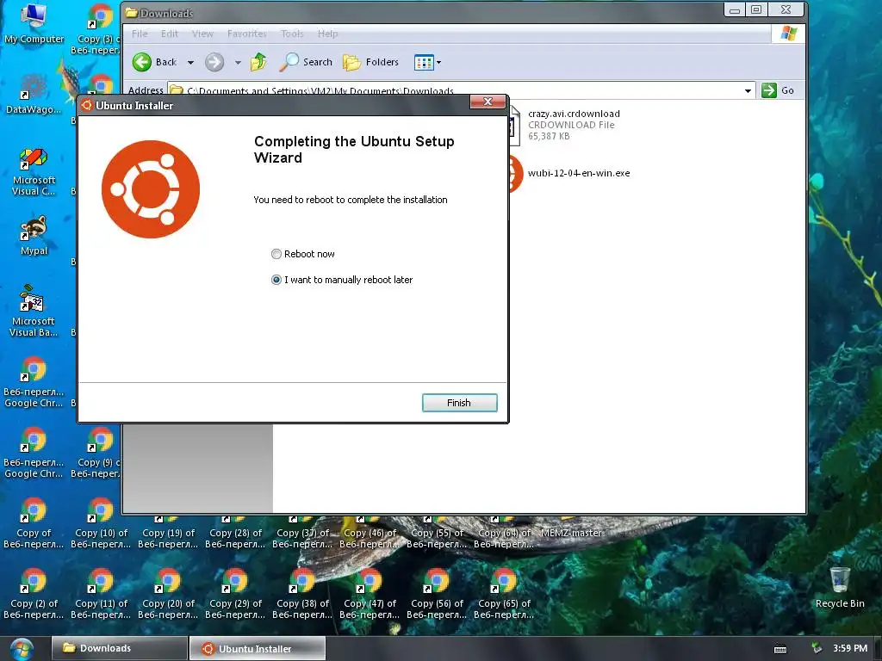Maximize the Downloads window
Screen dimensions: 882x661
(756, 9)
